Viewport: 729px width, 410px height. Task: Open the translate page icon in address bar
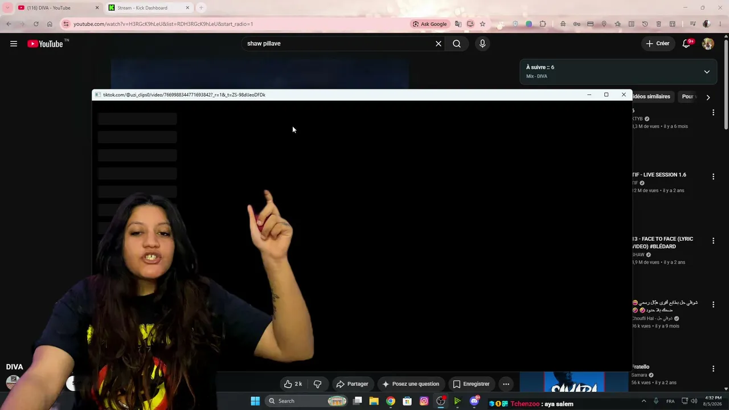458,24
